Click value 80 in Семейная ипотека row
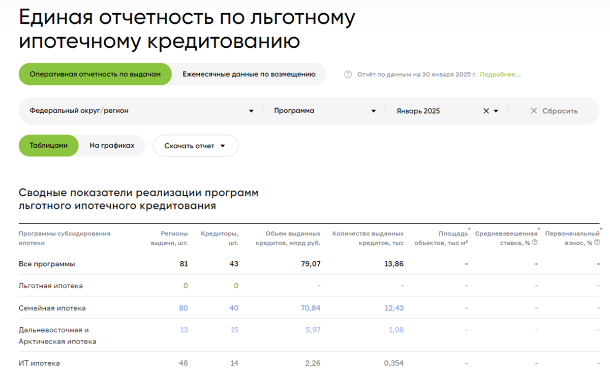The width and height of the screenshot is (610, 375). point(184,308)
